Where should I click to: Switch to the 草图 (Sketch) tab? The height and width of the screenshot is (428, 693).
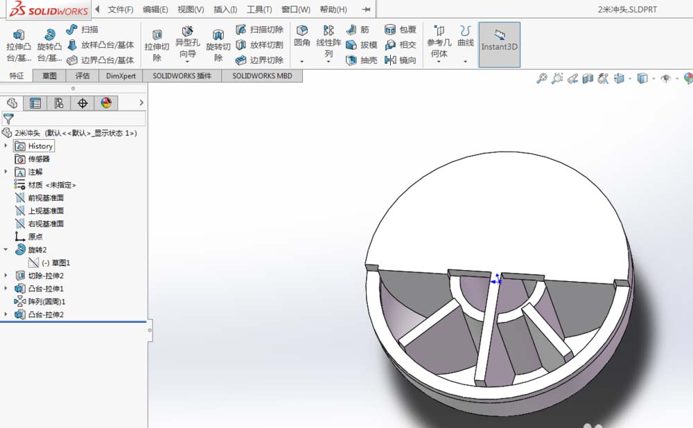click(x=49, y=76)
